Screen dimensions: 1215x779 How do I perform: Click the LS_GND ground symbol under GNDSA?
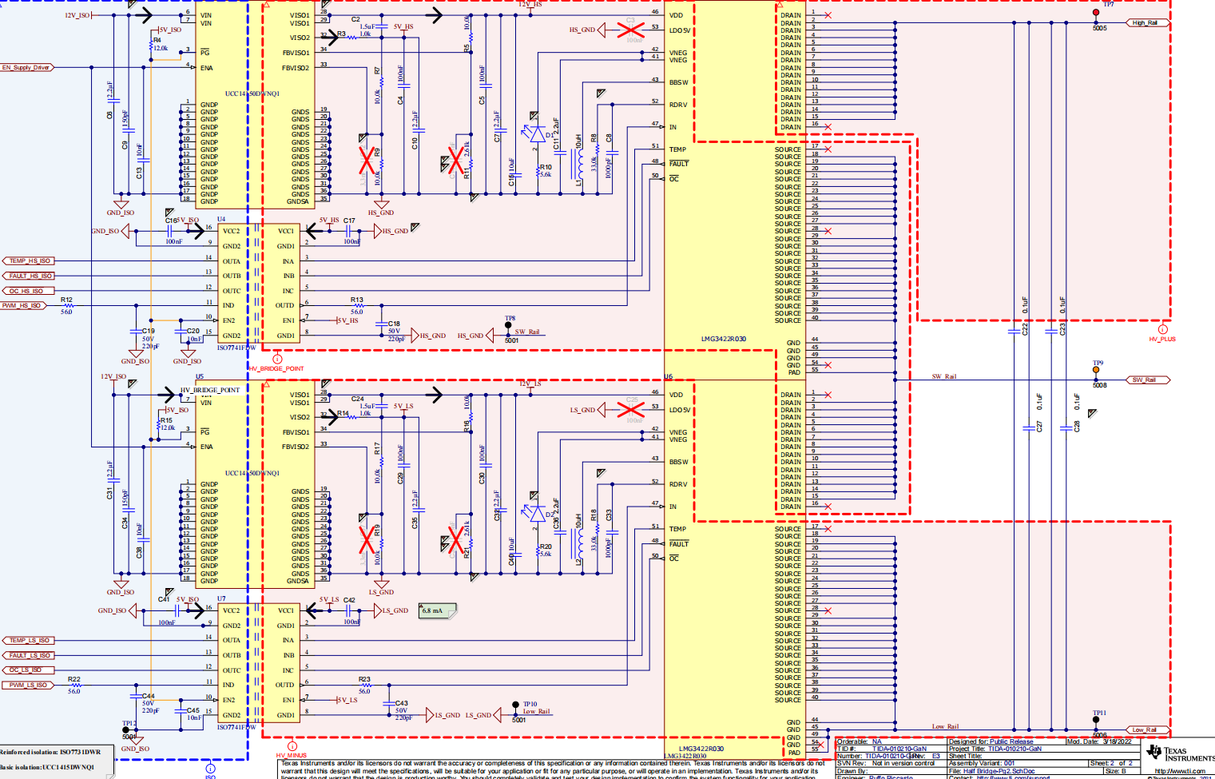click(x=381, y=586)
